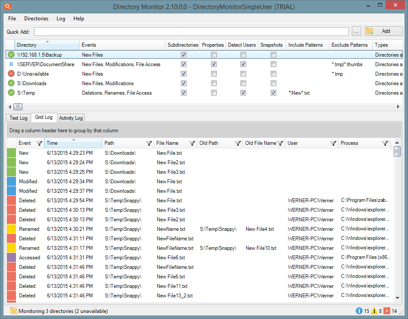Click the status bar resize grip
The image size is (408, 319).
402,312
